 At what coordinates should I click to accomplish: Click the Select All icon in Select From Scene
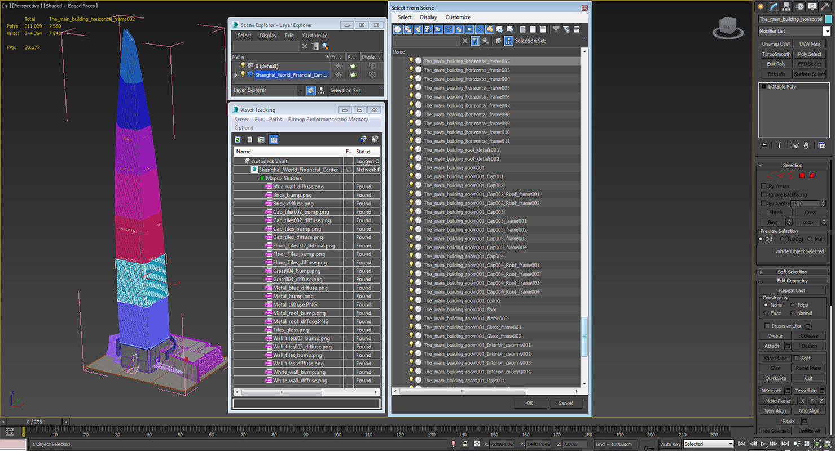(522, 29)
